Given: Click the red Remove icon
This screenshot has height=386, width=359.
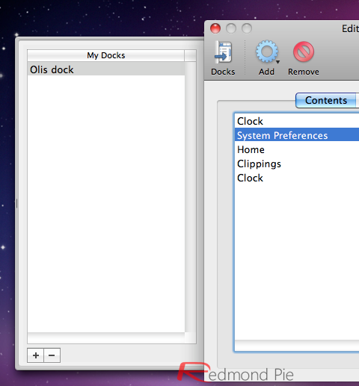Looking at the screenshot, I should tap(304, 52).
